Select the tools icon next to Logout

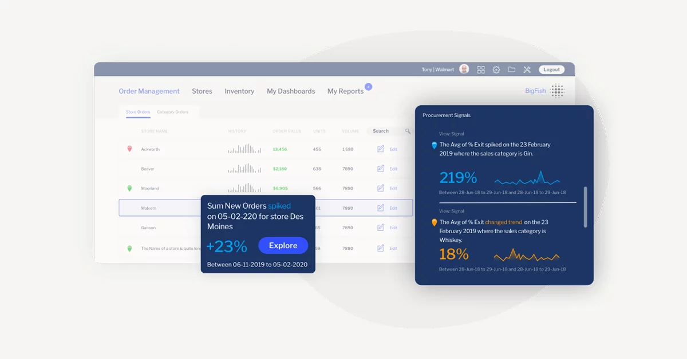click(x=527, y=69)
